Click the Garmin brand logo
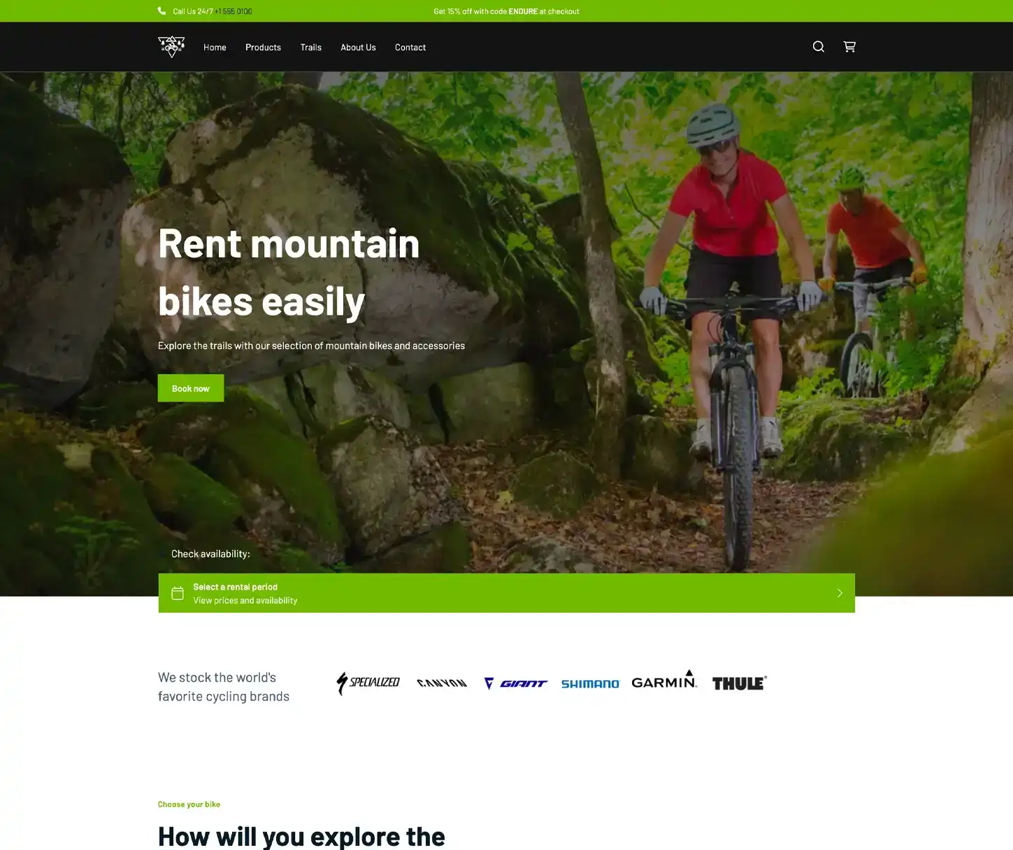1013x850 pixels. (x=664, y=679)
